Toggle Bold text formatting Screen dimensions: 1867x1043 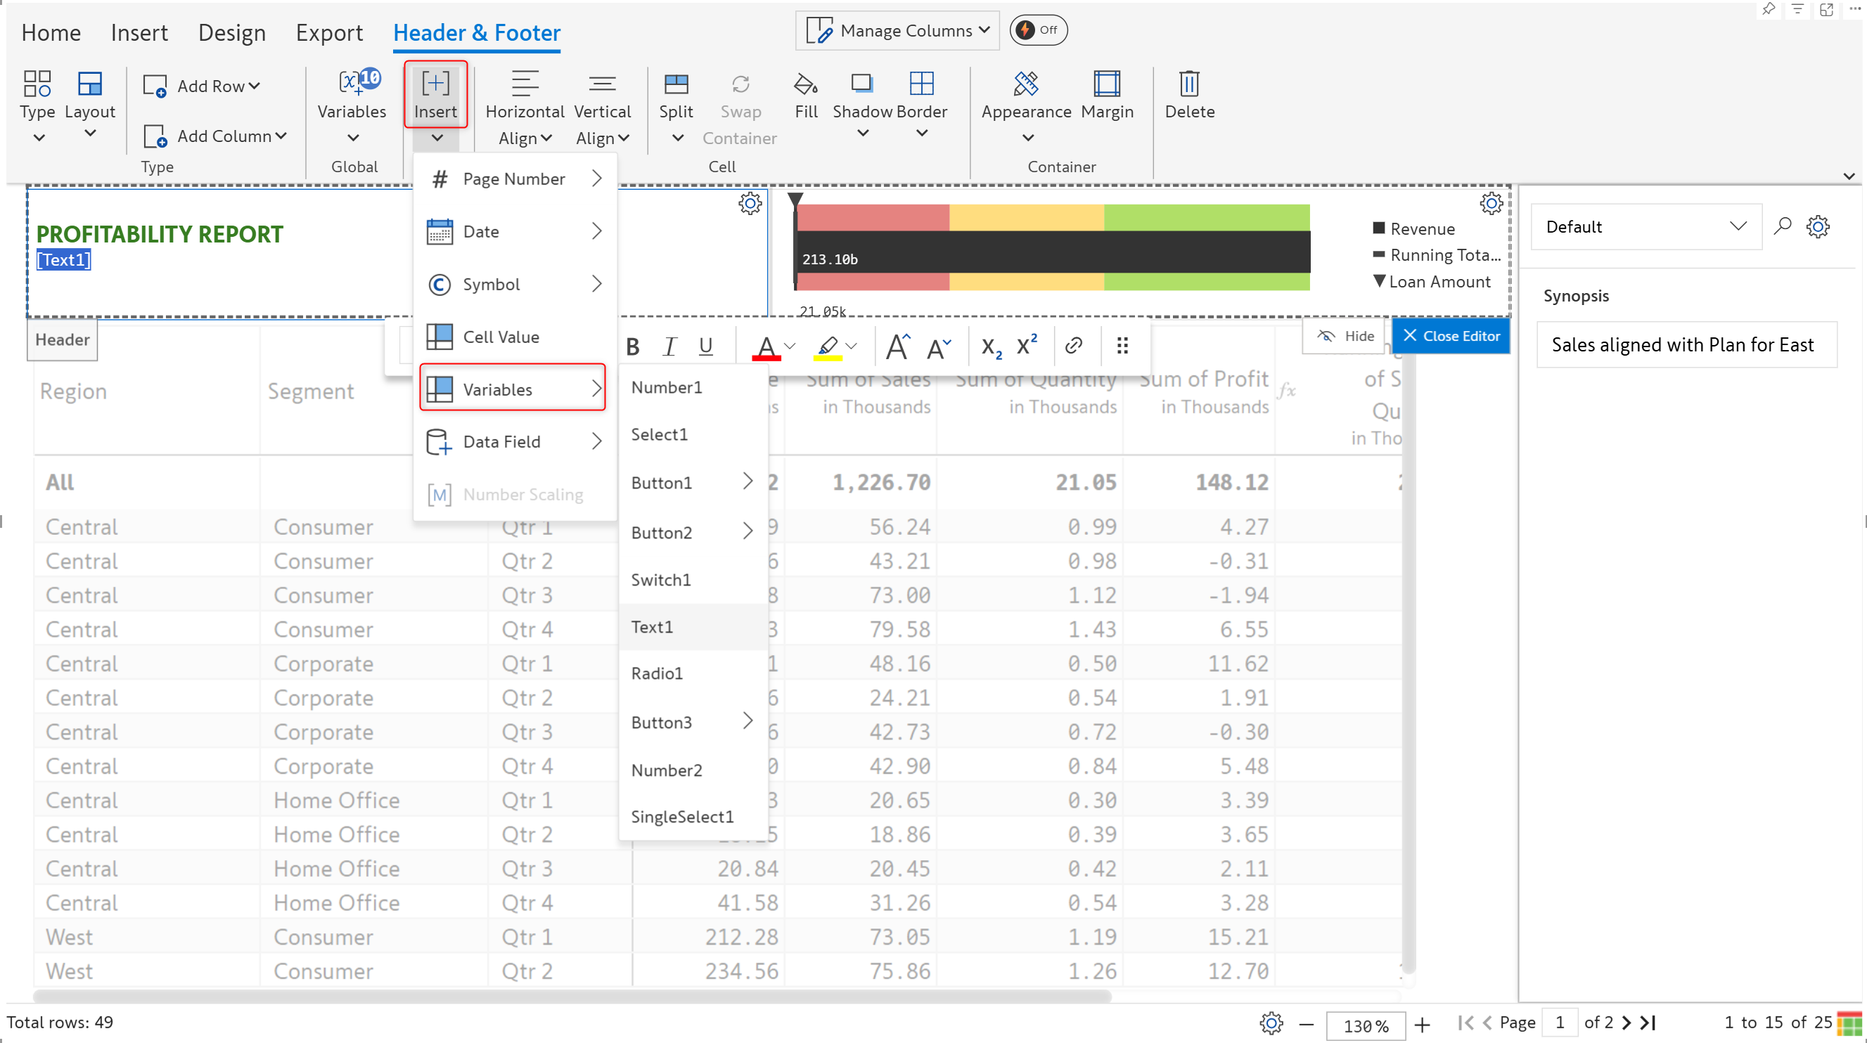coord(633,347)
